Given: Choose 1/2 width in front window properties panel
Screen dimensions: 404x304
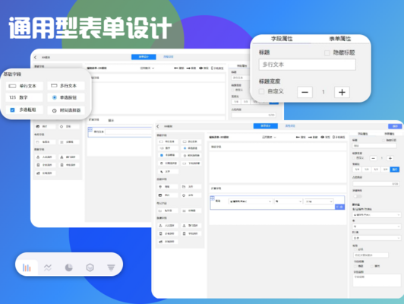Looking at the screenshot, I should 376,169.
